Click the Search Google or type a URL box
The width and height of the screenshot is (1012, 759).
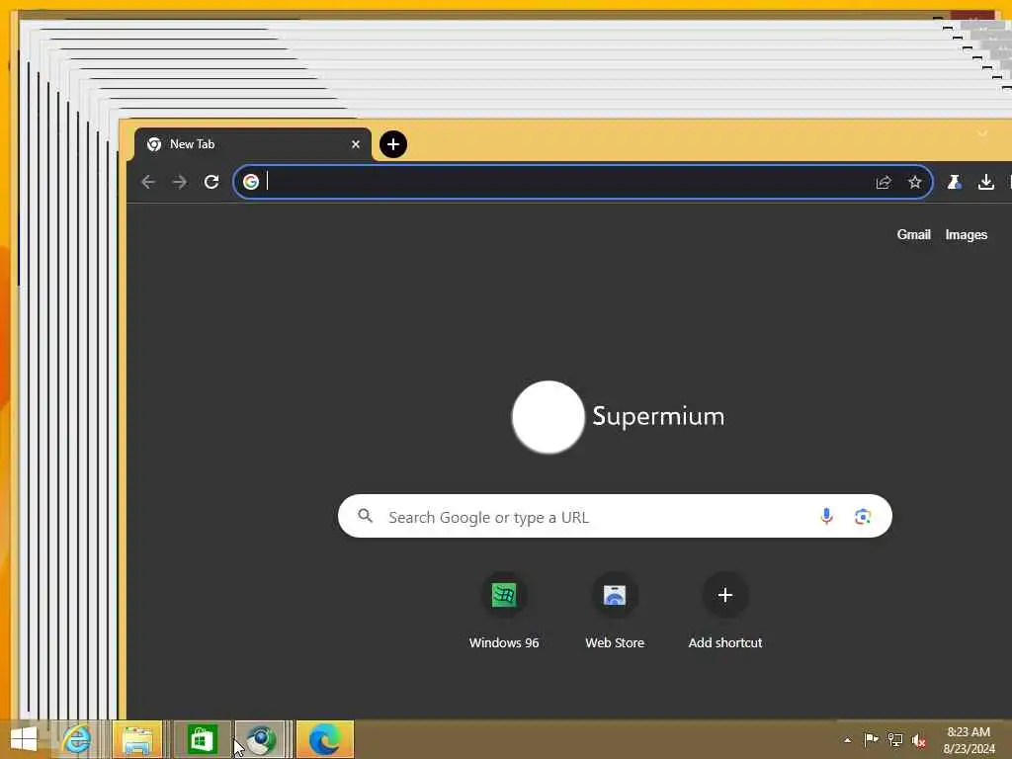click(x=615, y=516)
